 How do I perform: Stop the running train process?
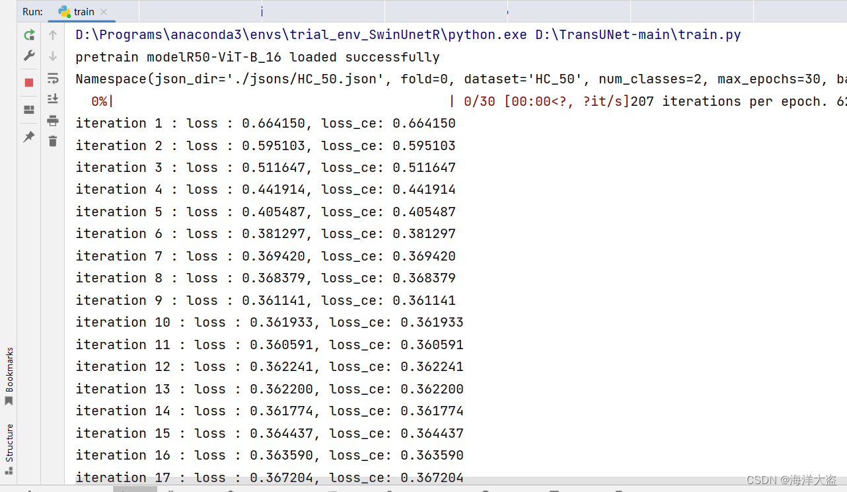(29, 82)
